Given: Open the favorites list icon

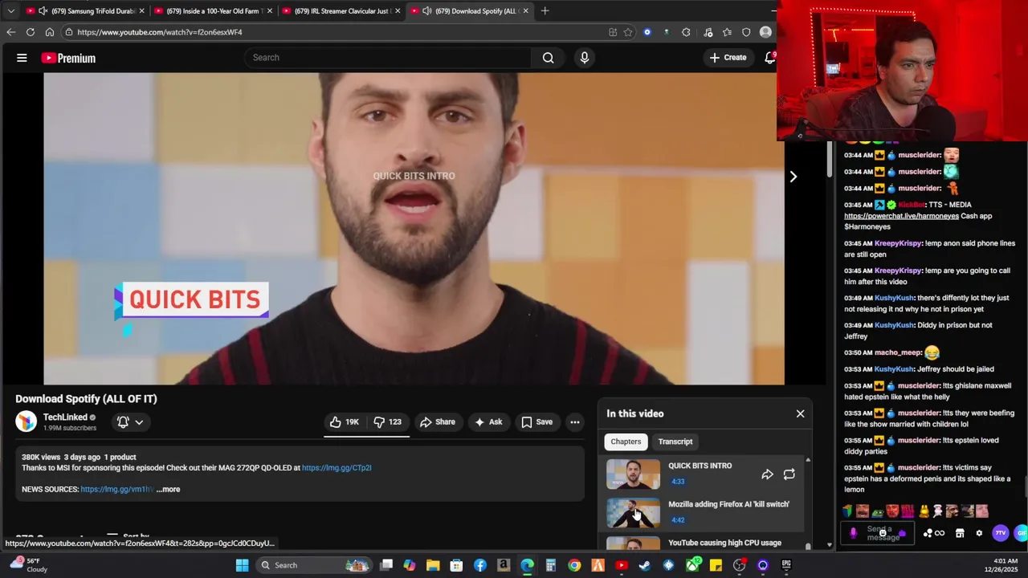Looking at the screenshot, I should 727,32.
